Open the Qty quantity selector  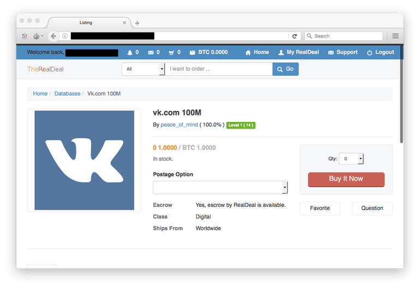351,159
